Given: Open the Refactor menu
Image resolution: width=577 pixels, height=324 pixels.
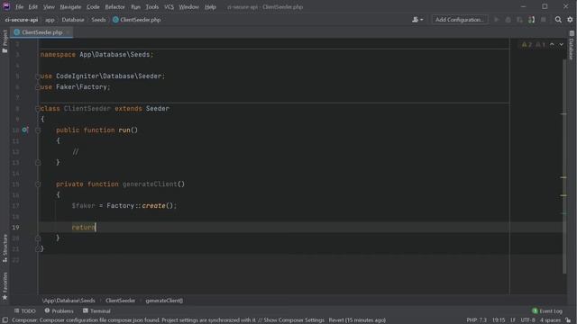Looking at the screenshot, I should [x=114, y=6].
